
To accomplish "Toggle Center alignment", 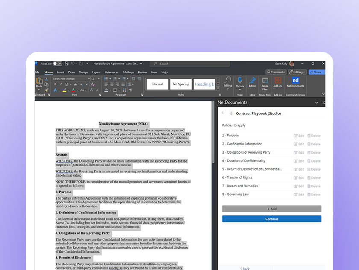I will [112, 84].
